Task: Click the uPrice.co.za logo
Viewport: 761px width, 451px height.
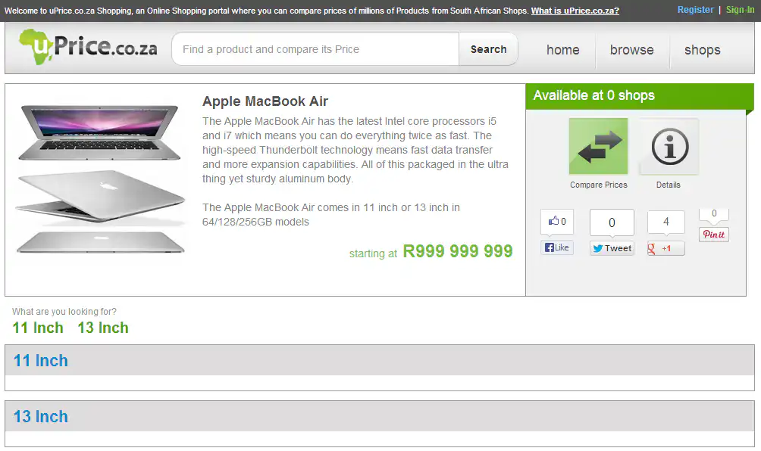Action: tap(88, 46)
